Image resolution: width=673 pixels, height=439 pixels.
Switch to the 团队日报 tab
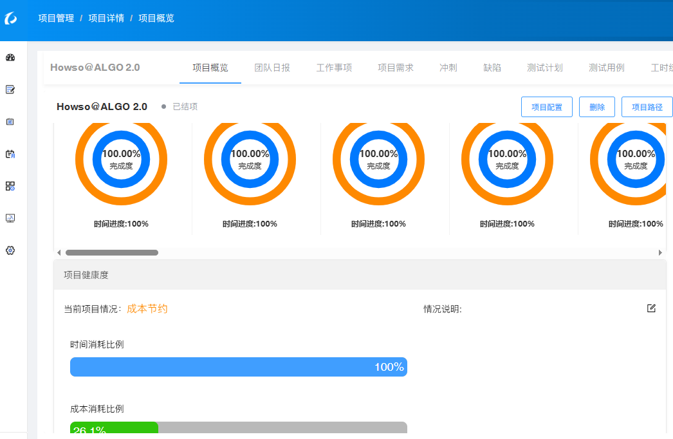tap(272, 68)
